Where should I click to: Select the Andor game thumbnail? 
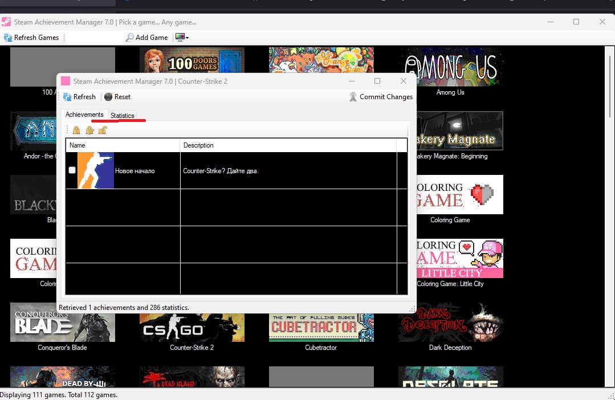tap(33, 131)
